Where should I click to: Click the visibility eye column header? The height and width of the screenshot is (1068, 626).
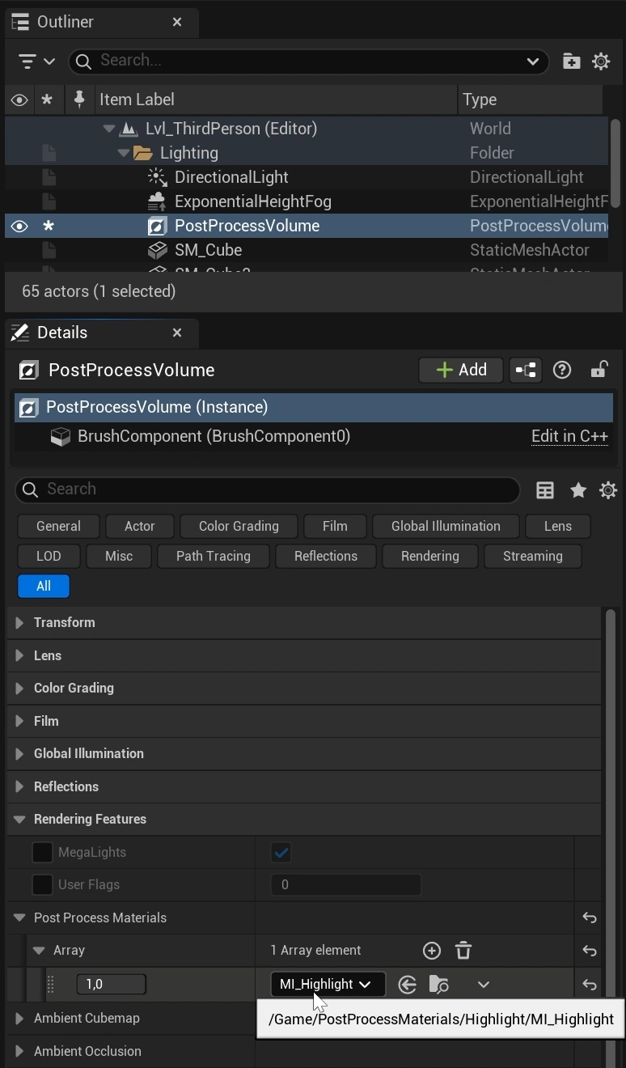tap(19, 100)
